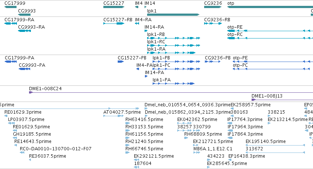313x169 pixels.
Task: Select transcript CG9236-RB
Action: click(217, 20)
